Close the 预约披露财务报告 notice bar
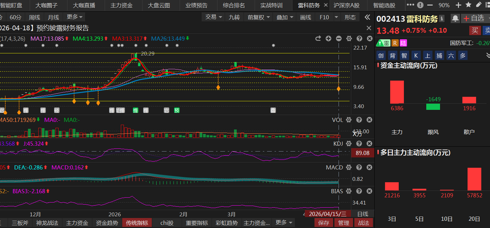Screen dimensions: 490x228 pos(369,28)
